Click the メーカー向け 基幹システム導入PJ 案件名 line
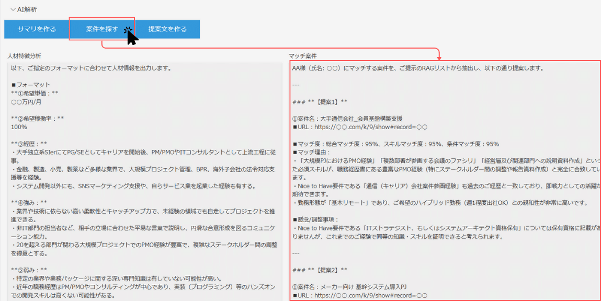601x301 pixels. click(x=349, y=287)
